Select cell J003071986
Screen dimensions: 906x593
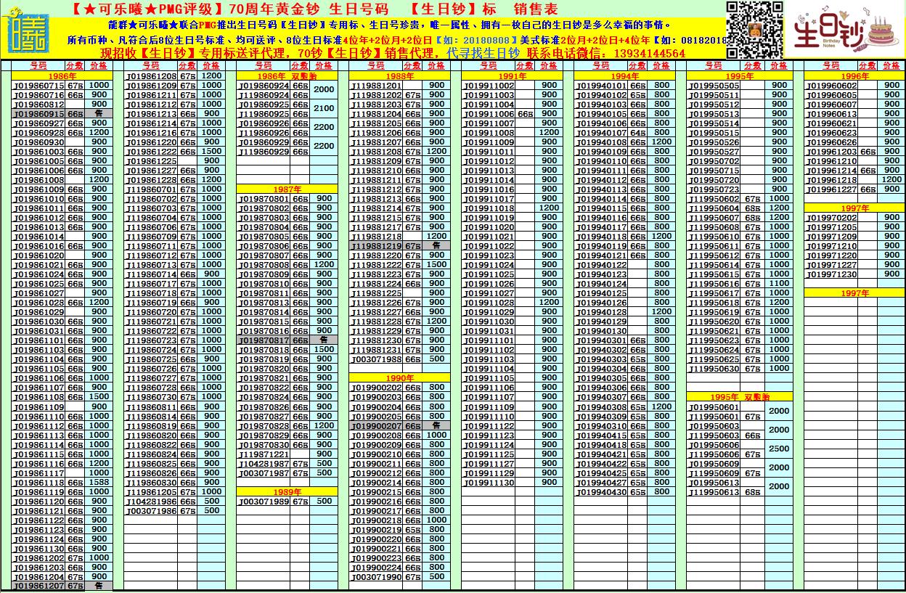tap(152, 510)
